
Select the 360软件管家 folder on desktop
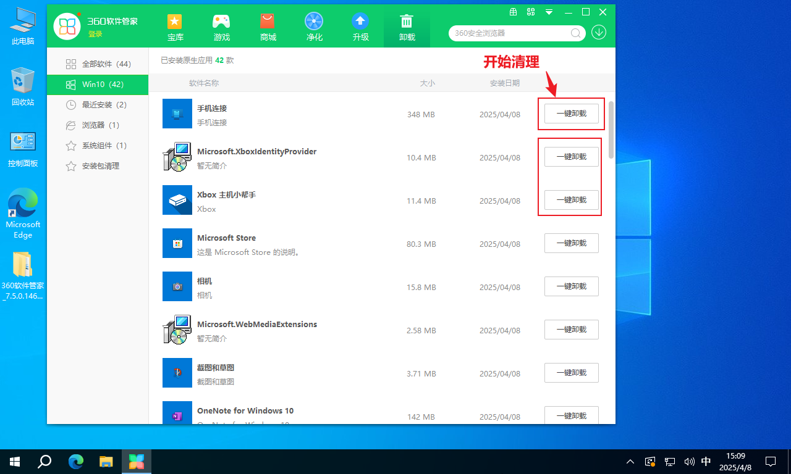[x=23, y=275]
